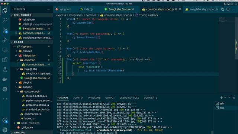Open the Testing flask view
This screenshot has width=238, height=134.
[x=5, y=70]
